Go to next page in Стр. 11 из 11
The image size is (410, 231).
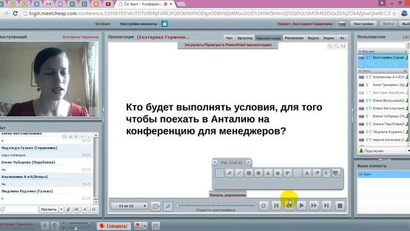click(248, 162)
